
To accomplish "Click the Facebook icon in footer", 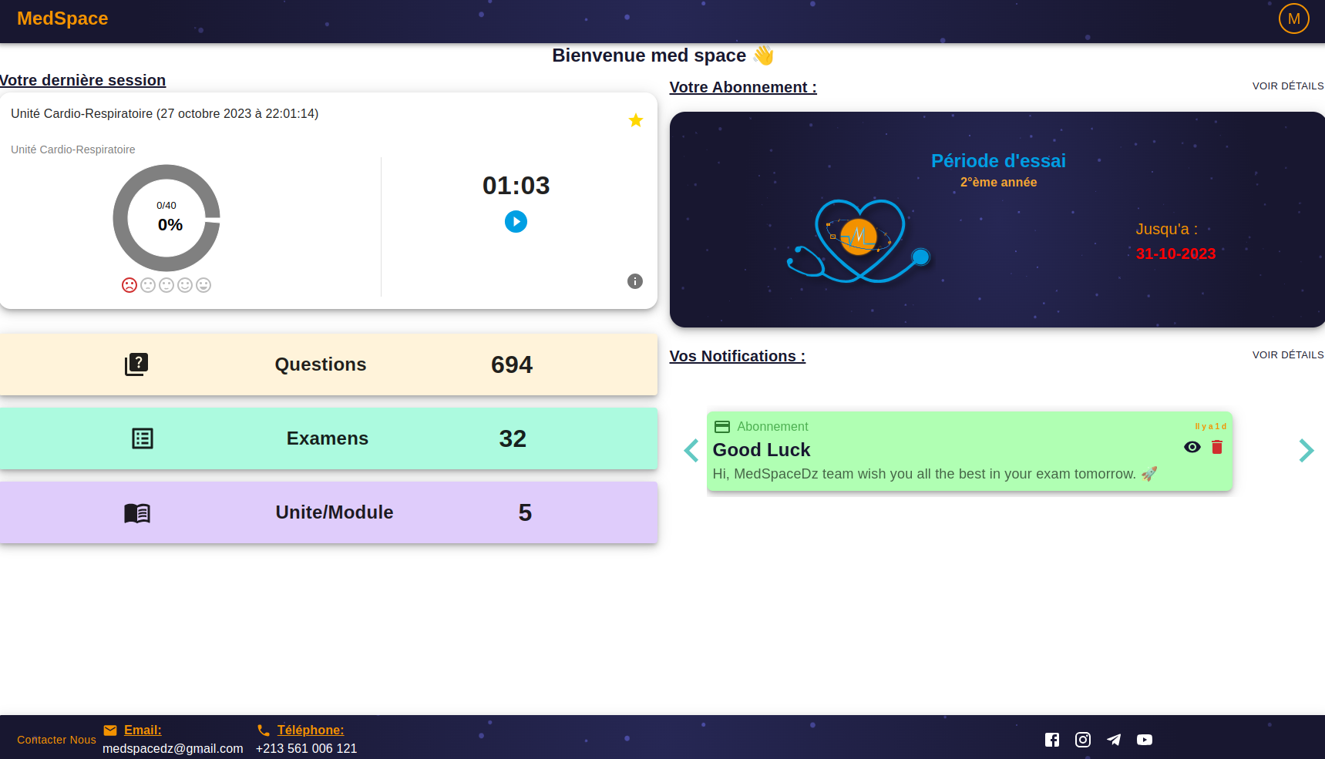I will tap(1052, 740).
